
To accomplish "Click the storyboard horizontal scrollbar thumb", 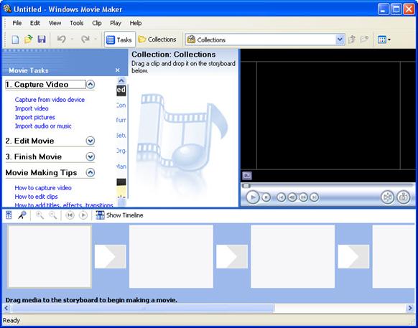I will coord(143,309).
